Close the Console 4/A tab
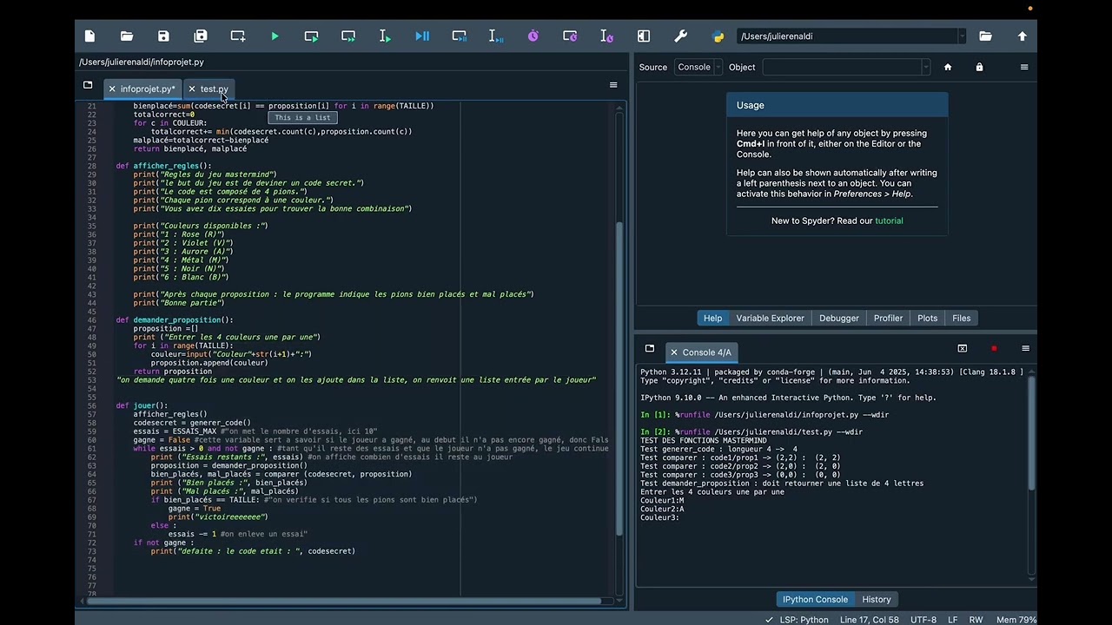1112x625 pixels. tap(674, 352)
